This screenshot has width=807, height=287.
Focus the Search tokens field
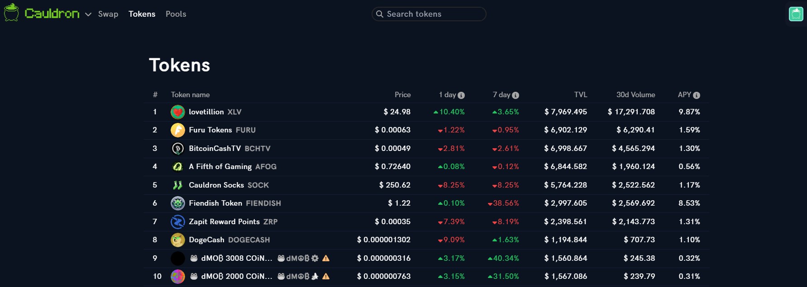pyautogui.click(x=429, y=14)
